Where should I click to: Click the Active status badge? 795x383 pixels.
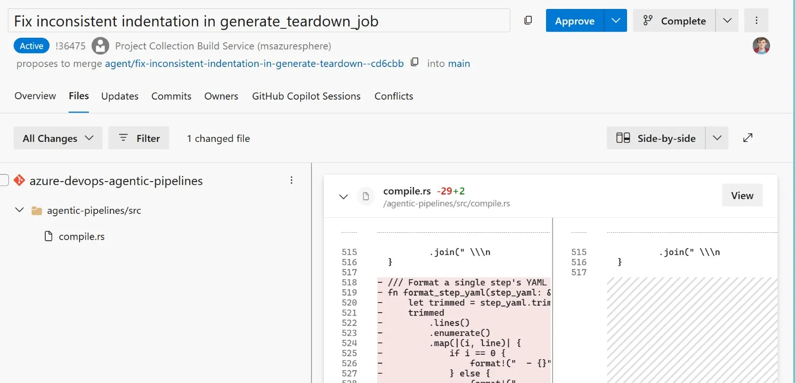[31, 46]
